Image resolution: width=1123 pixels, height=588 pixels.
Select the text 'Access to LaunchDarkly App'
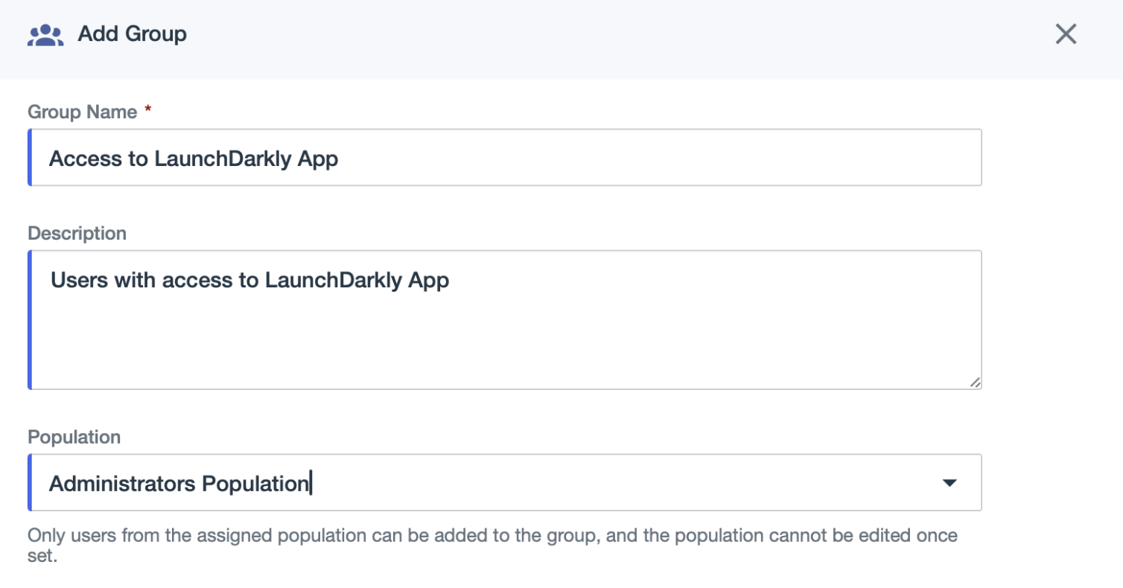(x=194, y=158)
